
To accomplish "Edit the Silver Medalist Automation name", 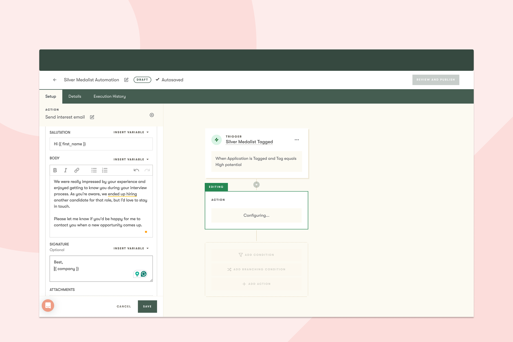I will (x=126, y=80).
